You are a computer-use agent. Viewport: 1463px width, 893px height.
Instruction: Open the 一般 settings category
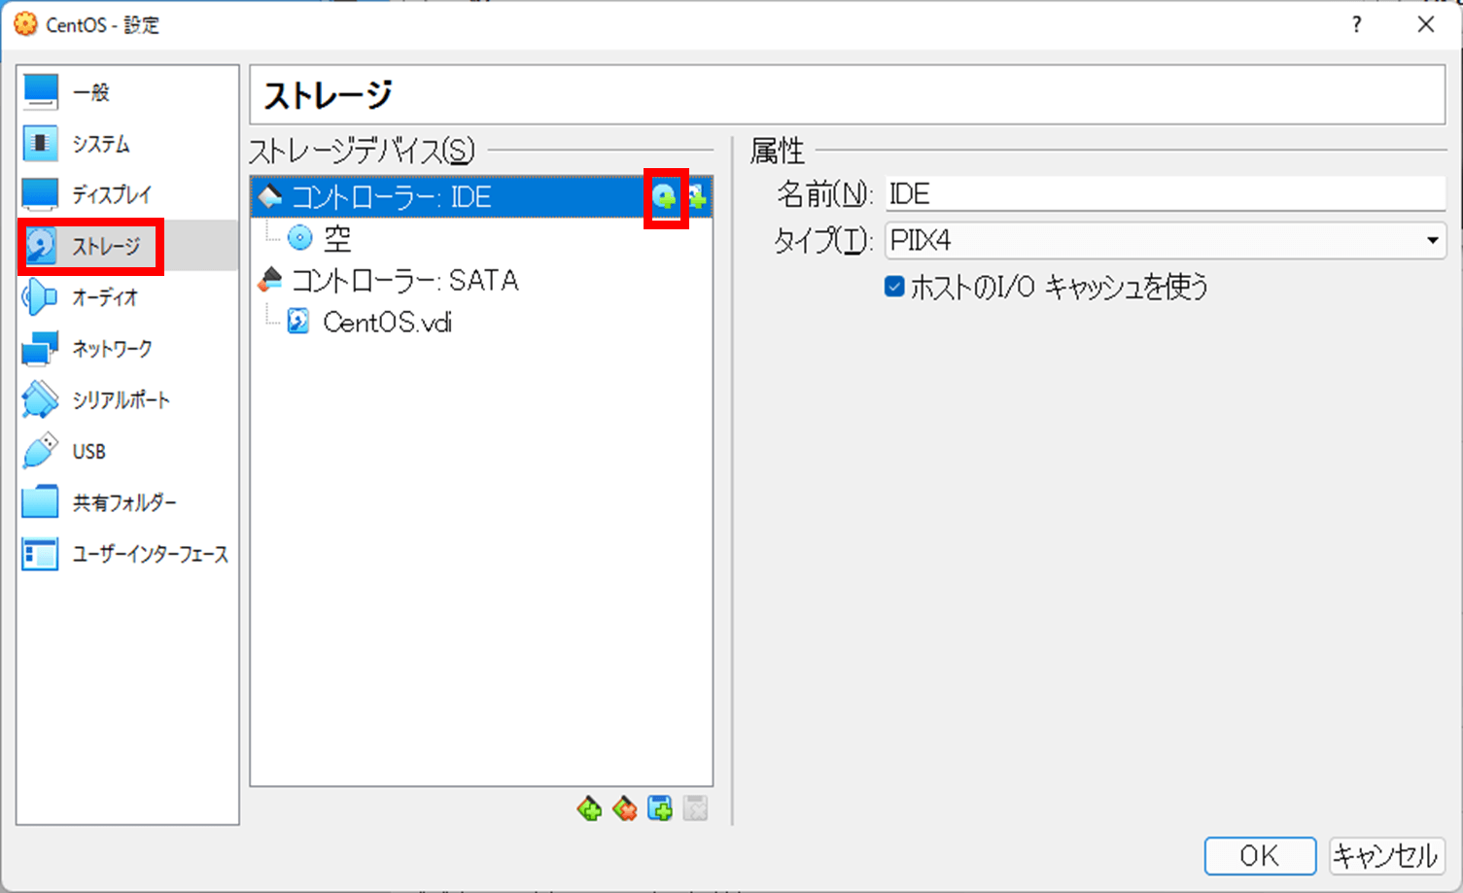(x=127, y=92)
